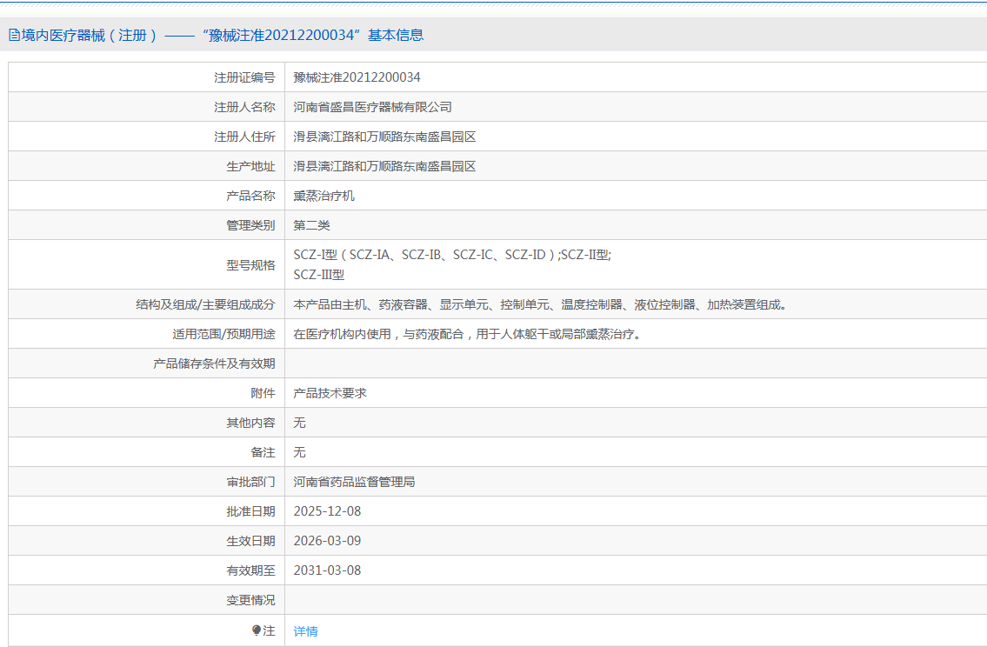The width and height of the screenshot is (987, 647).
Task: Select 无 in the 备注 row
Action: (299, 452)
